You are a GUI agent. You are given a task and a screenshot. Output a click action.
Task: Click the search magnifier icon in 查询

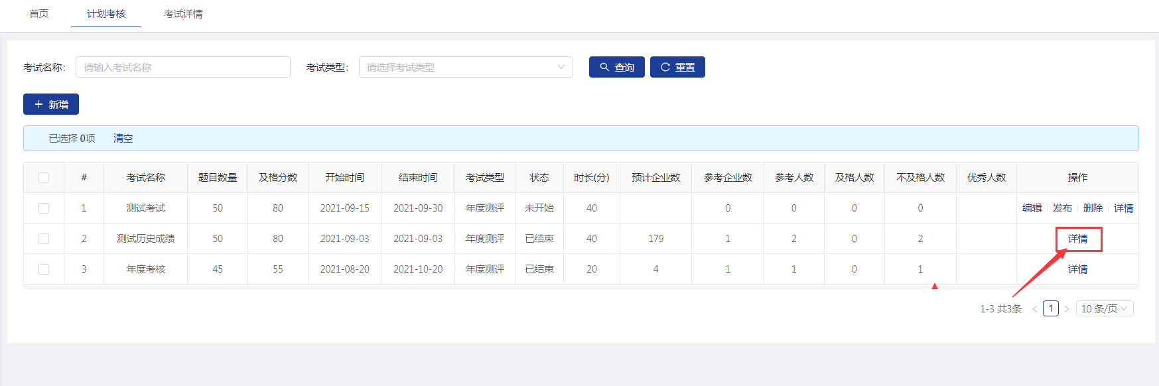[x=604, y=67]
